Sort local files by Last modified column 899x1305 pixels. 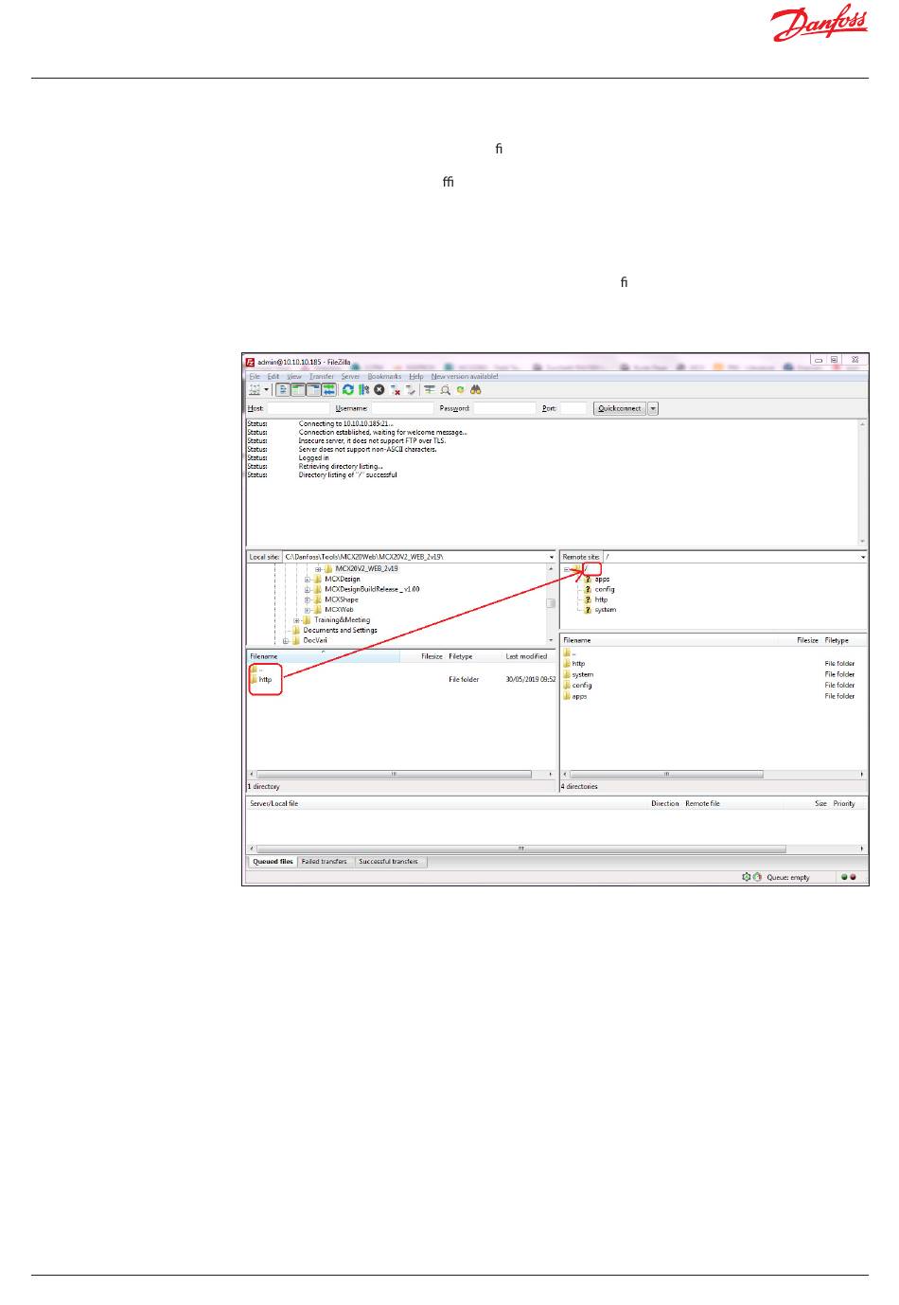point(527,656)
